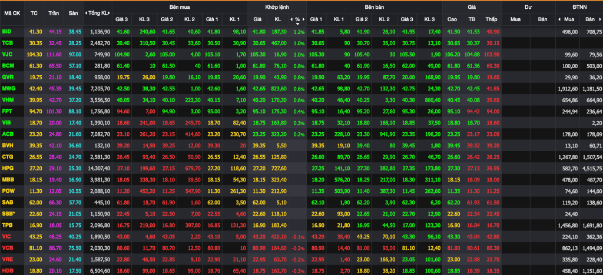Screen dimensions: 603x275
Task: Select the POW ticker
Action: [8, 191]
